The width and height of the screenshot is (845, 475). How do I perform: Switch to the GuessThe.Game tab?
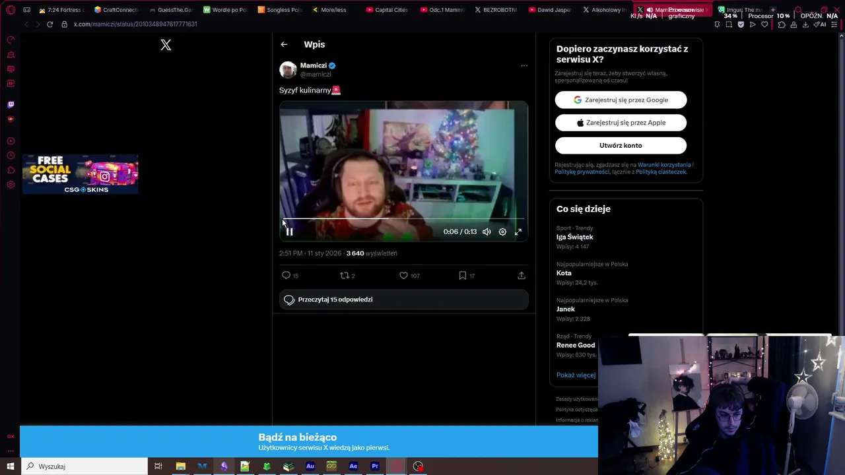tap(170, 10)
